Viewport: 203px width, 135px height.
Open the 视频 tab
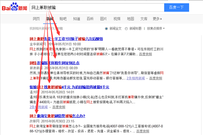[x=117, y=19]
